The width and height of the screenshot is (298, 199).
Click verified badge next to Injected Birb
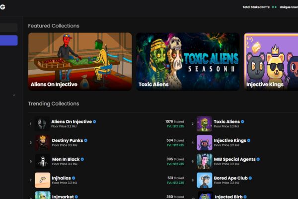[245, 197]
